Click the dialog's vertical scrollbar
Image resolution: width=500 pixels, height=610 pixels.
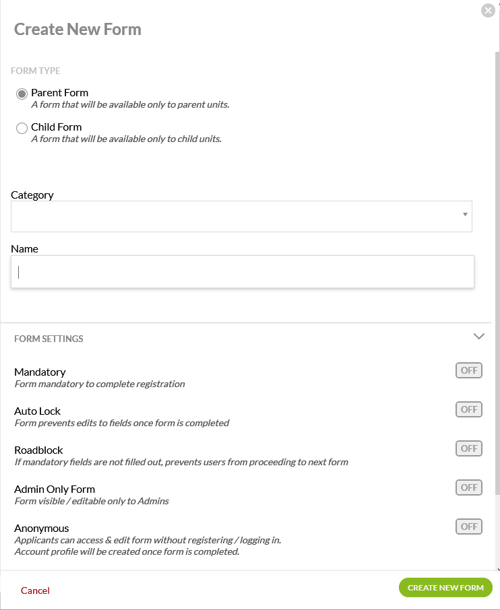click(497, 269)
